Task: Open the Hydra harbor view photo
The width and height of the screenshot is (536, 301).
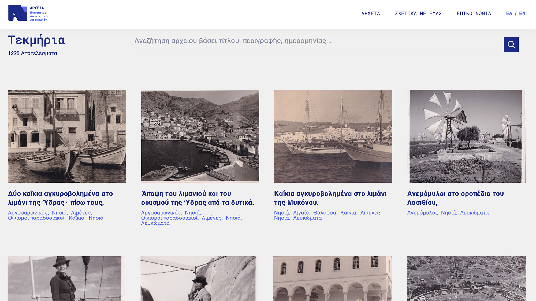Action: tap(200, 136)
